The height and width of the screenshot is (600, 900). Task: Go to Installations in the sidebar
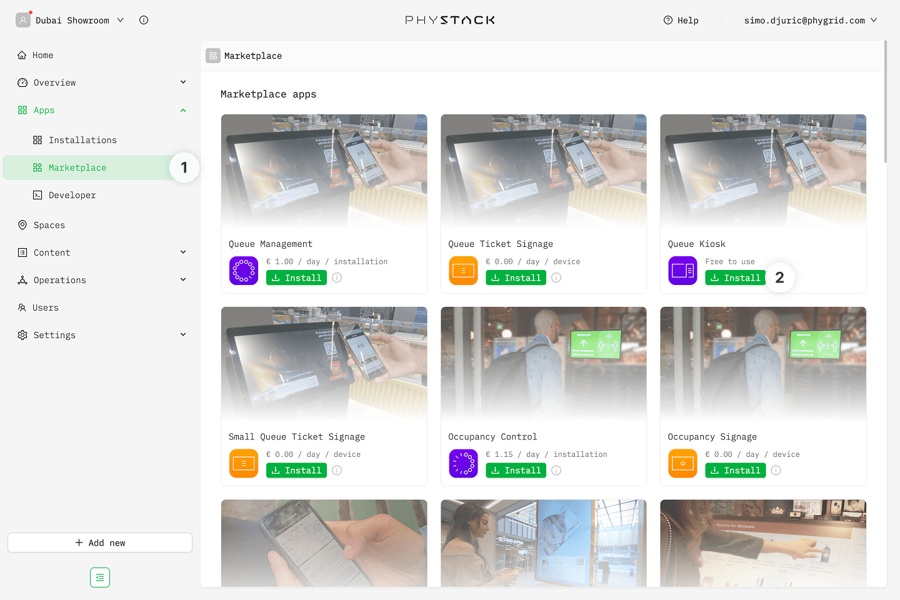tap(82, 140)
